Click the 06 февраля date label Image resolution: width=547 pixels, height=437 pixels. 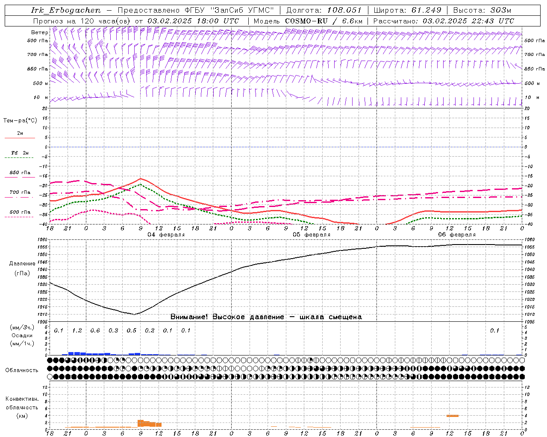[x=457, y=235]
